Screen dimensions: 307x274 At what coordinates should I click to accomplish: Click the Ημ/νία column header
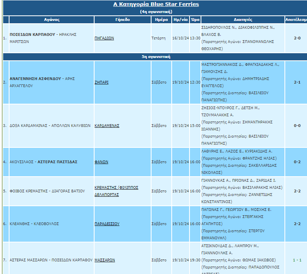(x=180, y=20)
